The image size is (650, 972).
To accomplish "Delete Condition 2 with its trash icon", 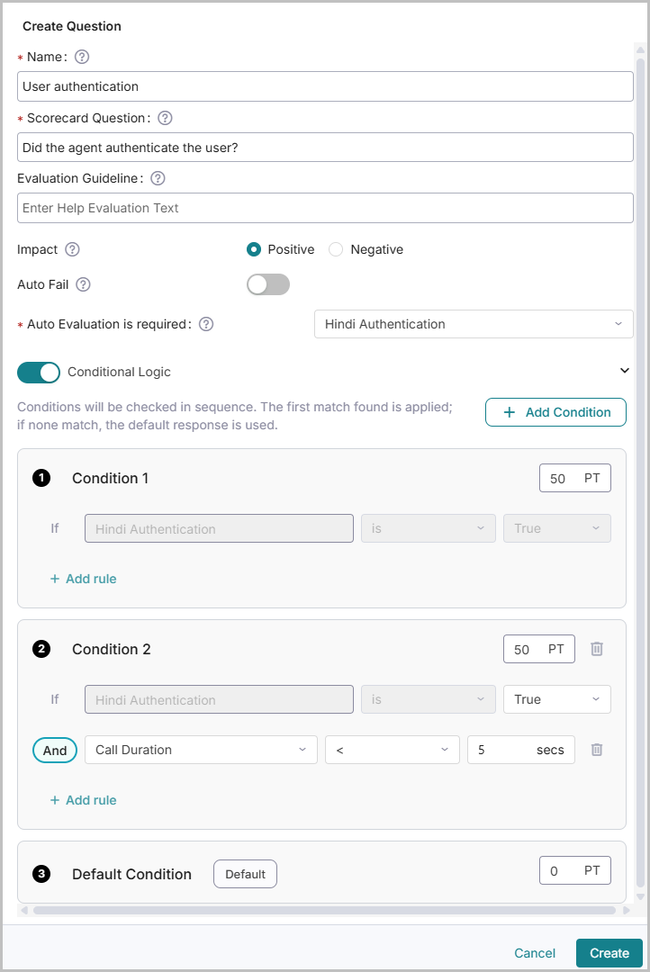I will click(597, 649).
